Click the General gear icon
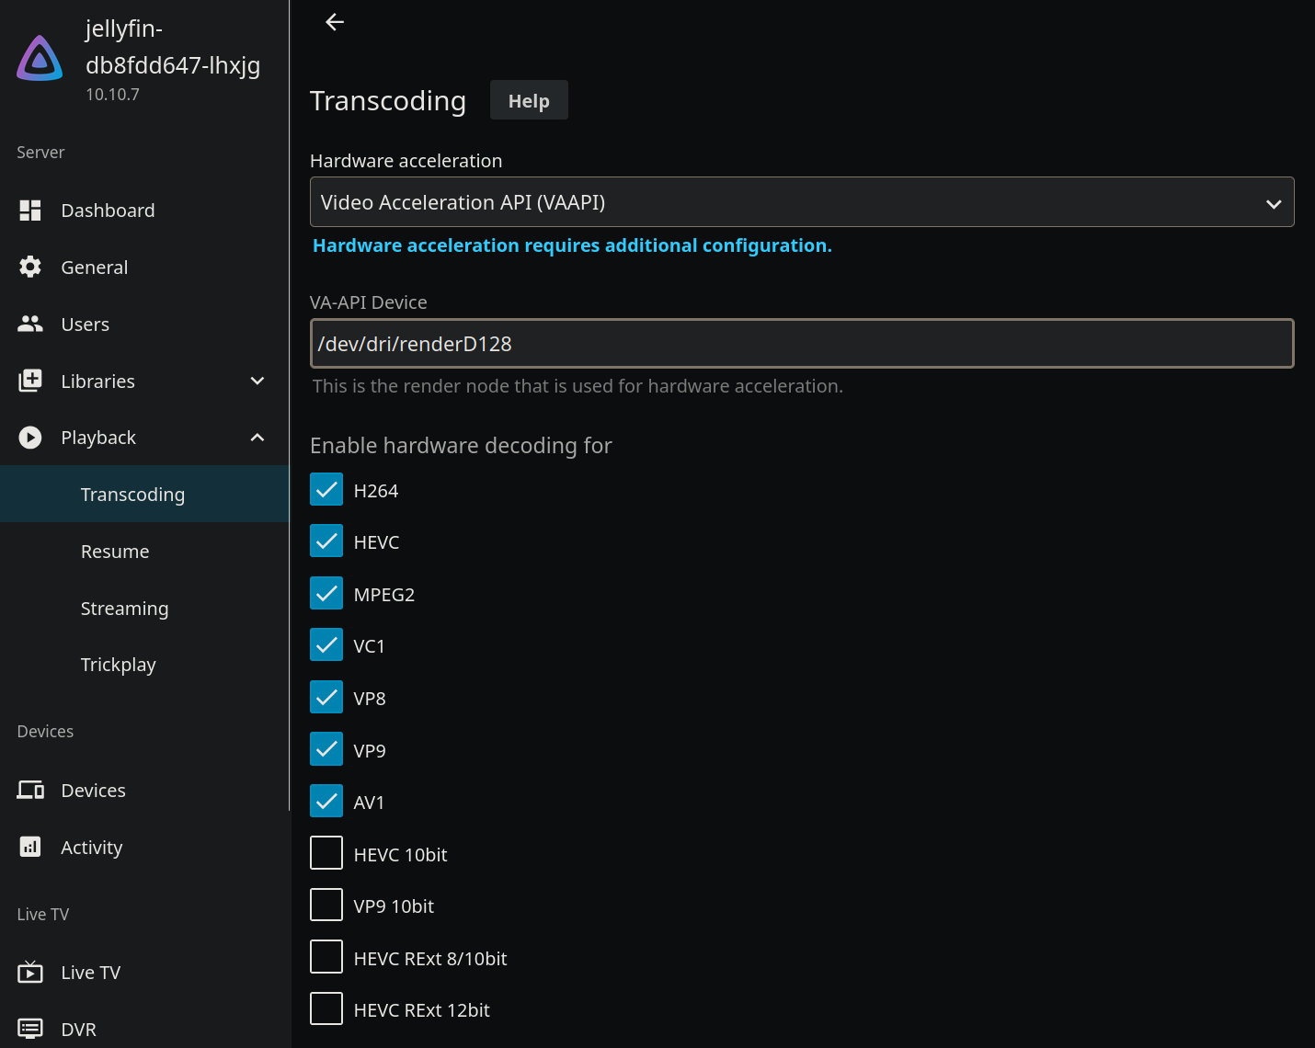Viewport: 1315px width, 1048px height. 30,268
